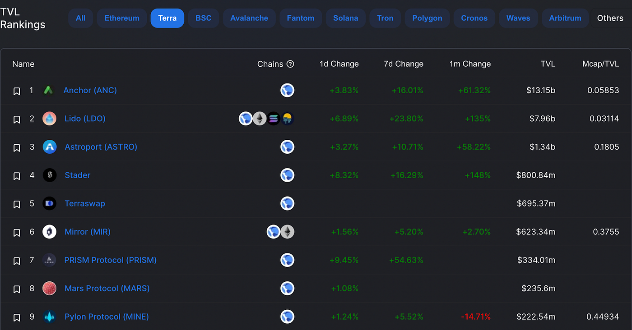632x330 pixels.
Task: Click the Pylon Protocol logo icon
Action: [x=49, y=316]
